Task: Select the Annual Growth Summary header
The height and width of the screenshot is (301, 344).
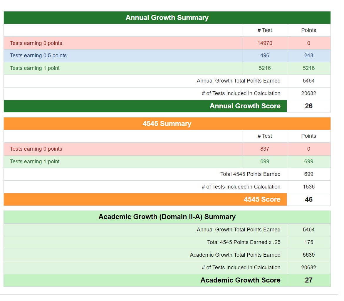Action: (x=167, y=18)
